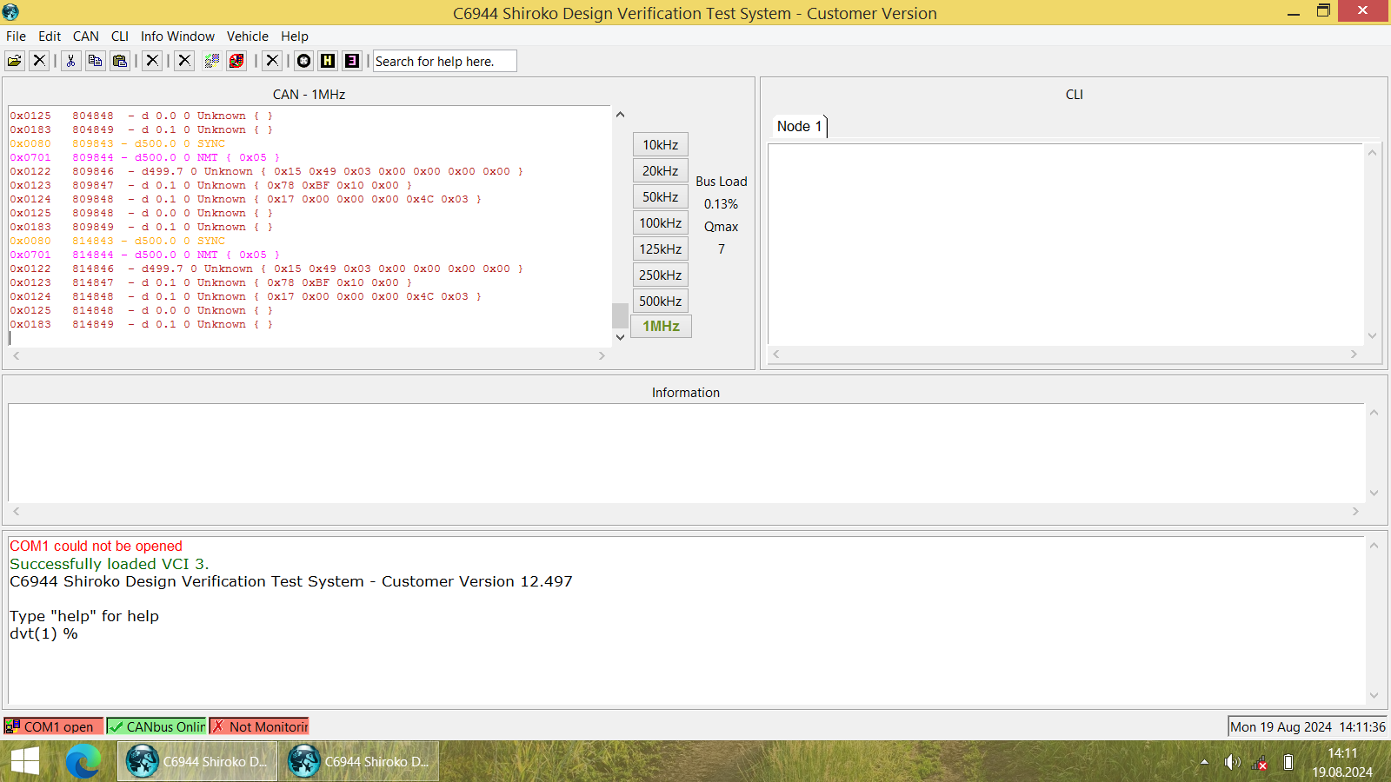The width and height of the screenshot is (1391, 782).
Task: Click the Not Monitoring status indicator
Action: (260, 726)
